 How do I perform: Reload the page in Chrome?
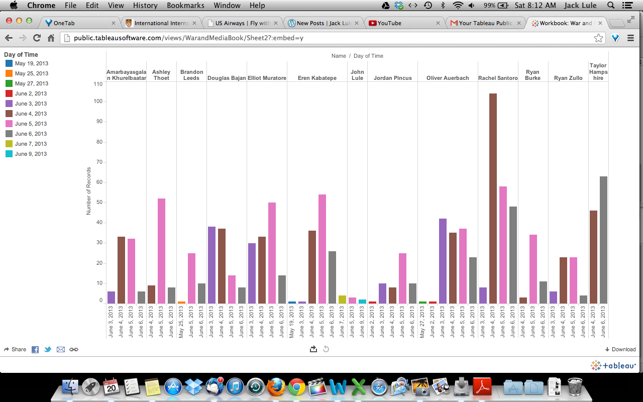pyautogui.click(x=37, y=38)
